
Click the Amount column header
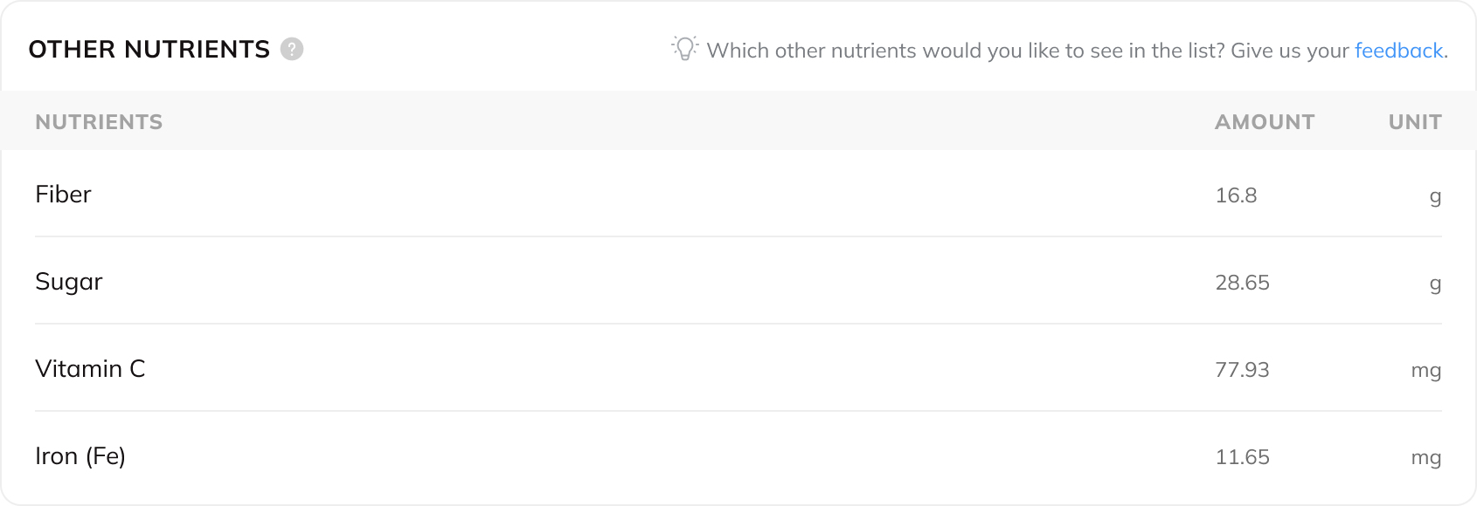pos(1264,122)
